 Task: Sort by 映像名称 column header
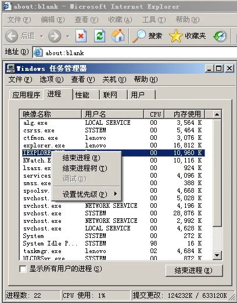[x=51, y=114]
